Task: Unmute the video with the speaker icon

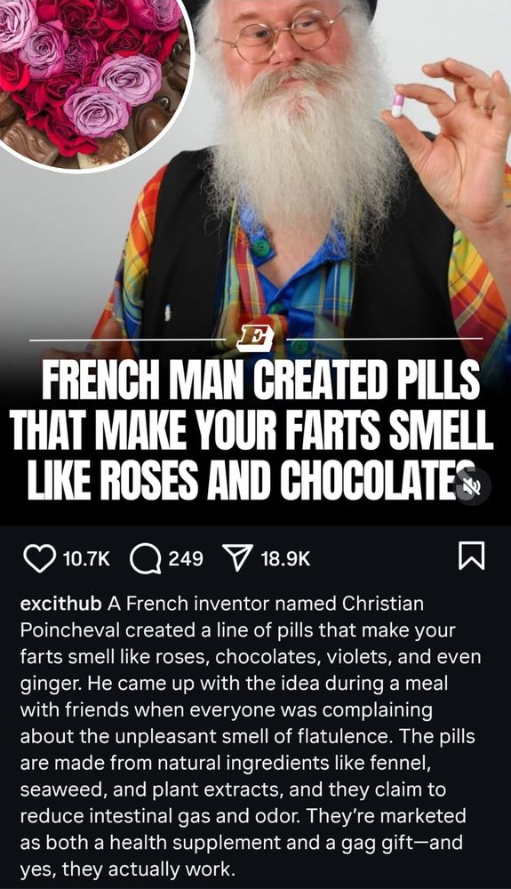Action: pyautogui.click(x=473, y=486)
